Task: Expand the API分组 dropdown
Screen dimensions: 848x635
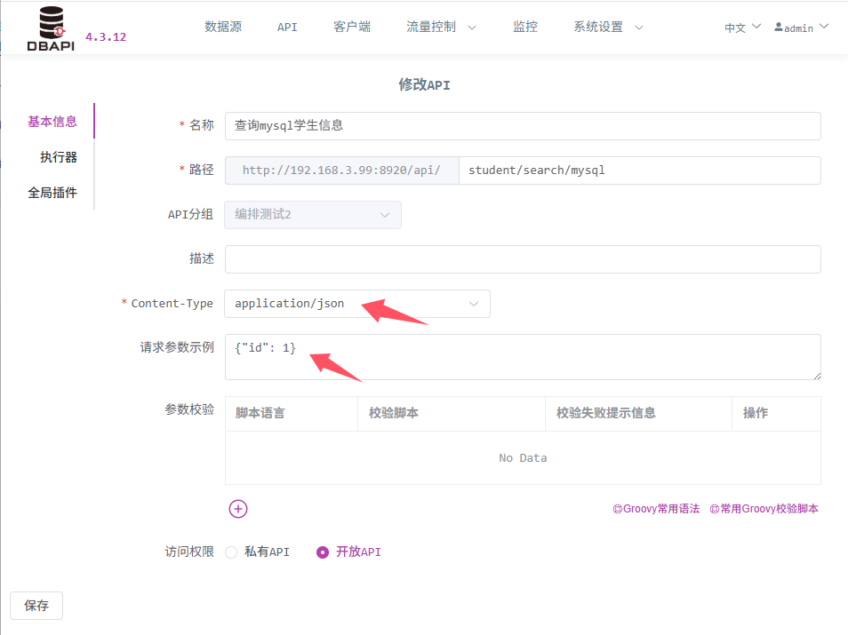Action: [x=312, y=215]
